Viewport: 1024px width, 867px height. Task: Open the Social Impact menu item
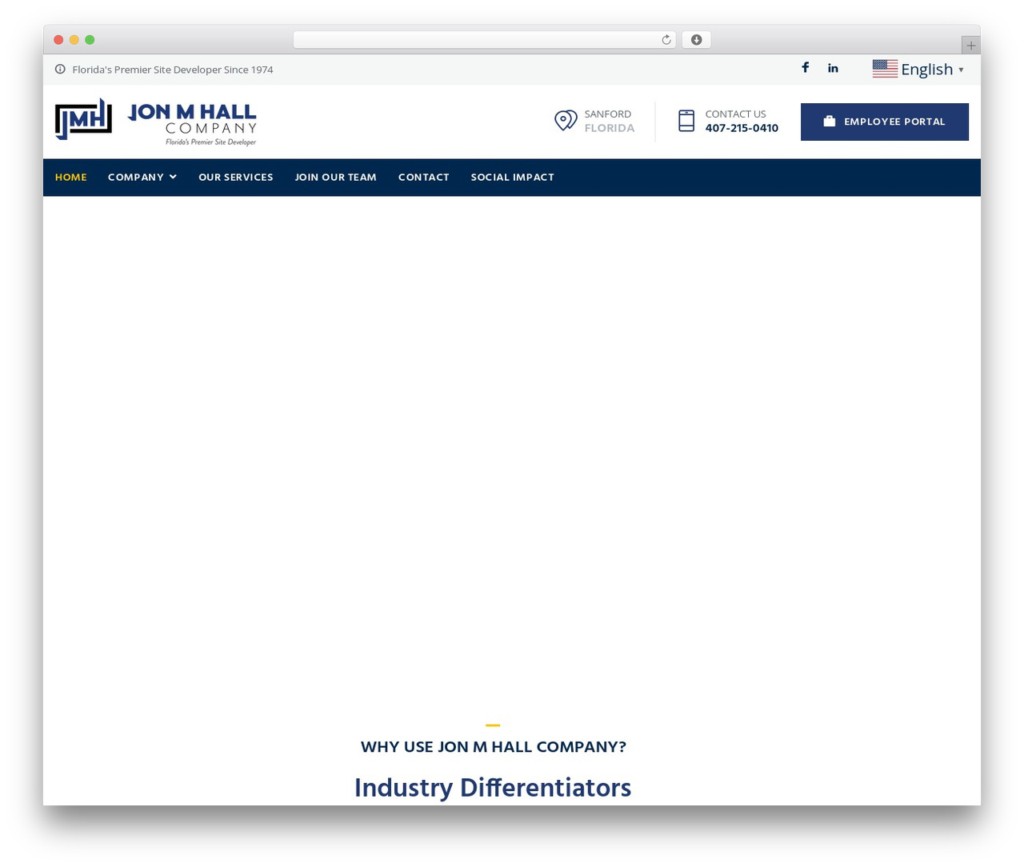coord(512,178)
